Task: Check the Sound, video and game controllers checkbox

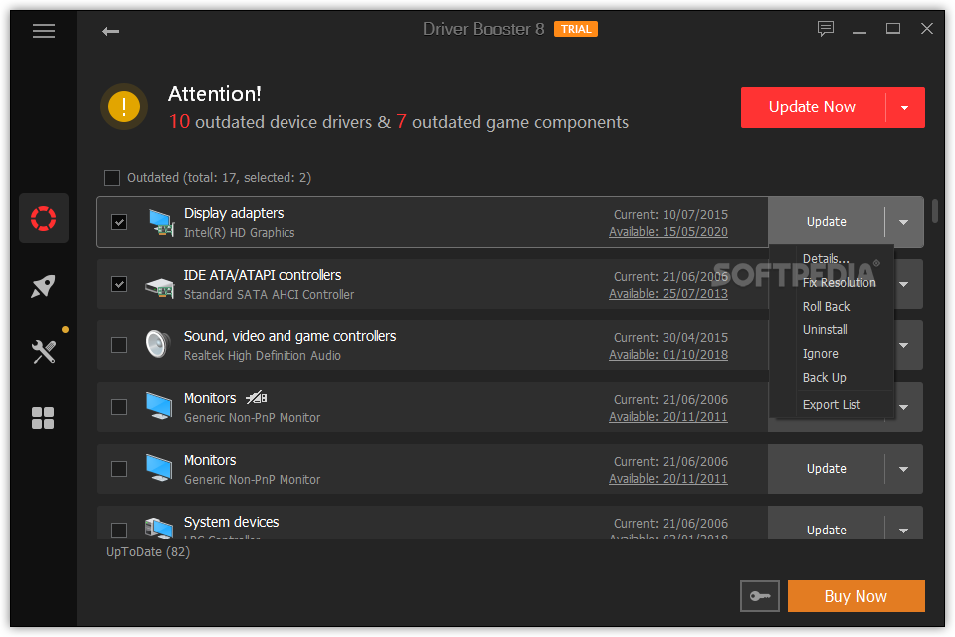Action: (x=119, y=345)
